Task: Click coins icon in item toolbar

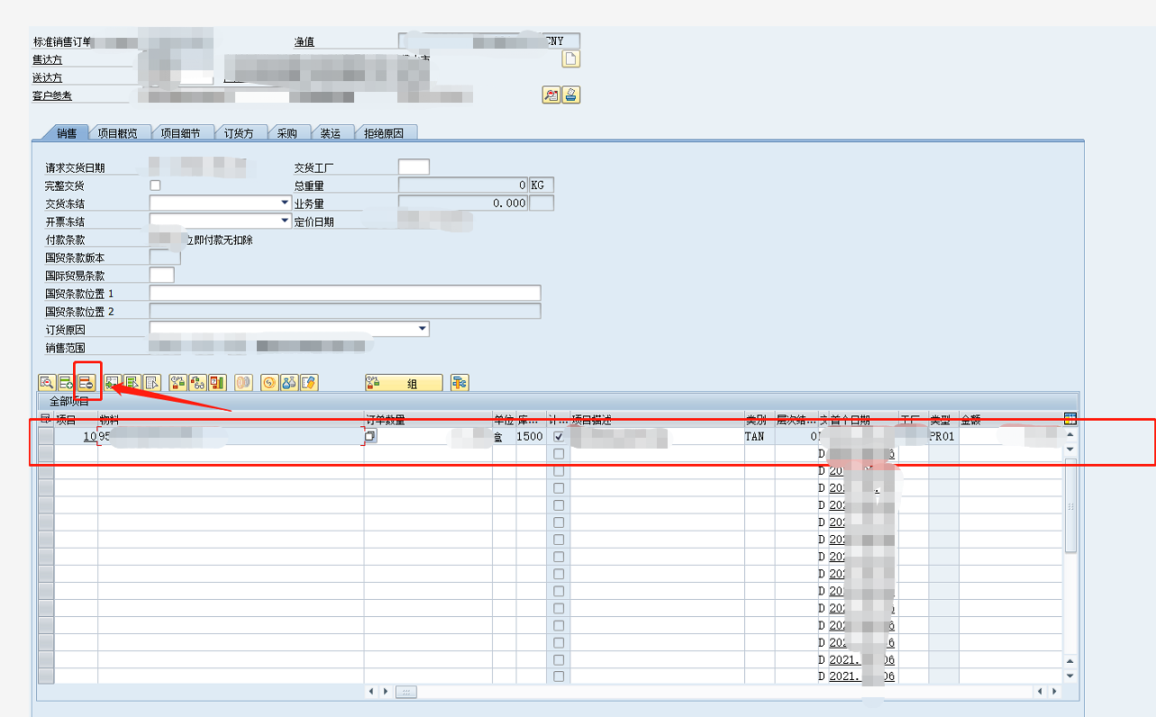Action: [x=243, y=383]
